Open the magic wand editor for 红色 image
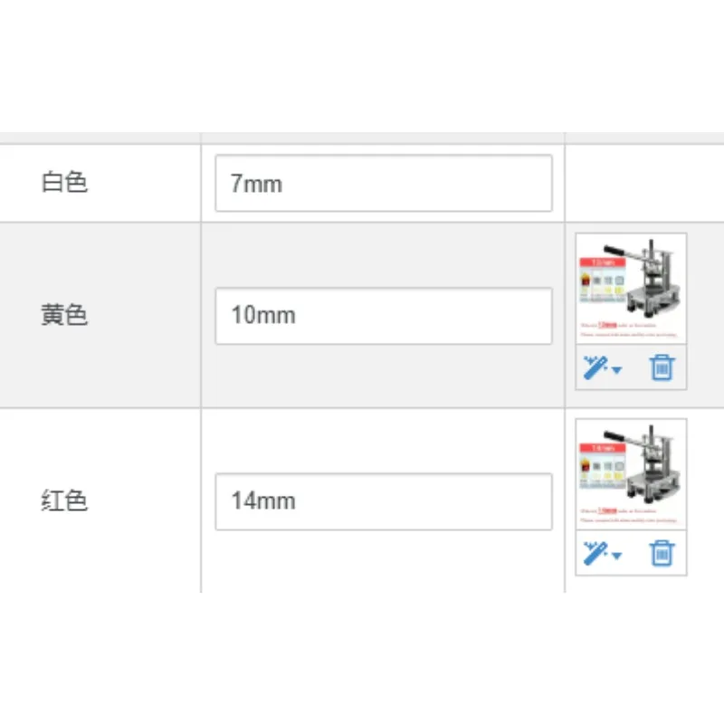 tap(595, 553)
